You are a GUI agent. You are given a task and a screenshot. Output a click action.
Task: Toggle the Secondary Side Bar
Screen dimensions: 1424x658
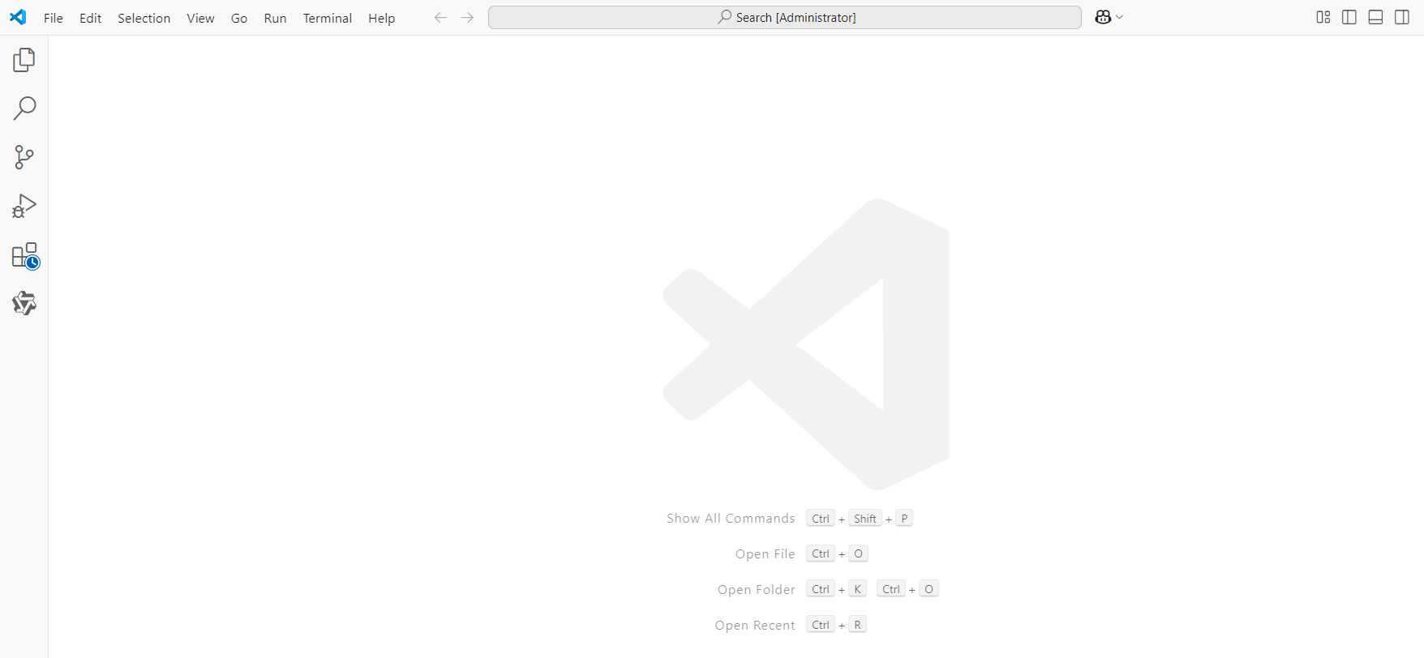tap(1402, 17)
